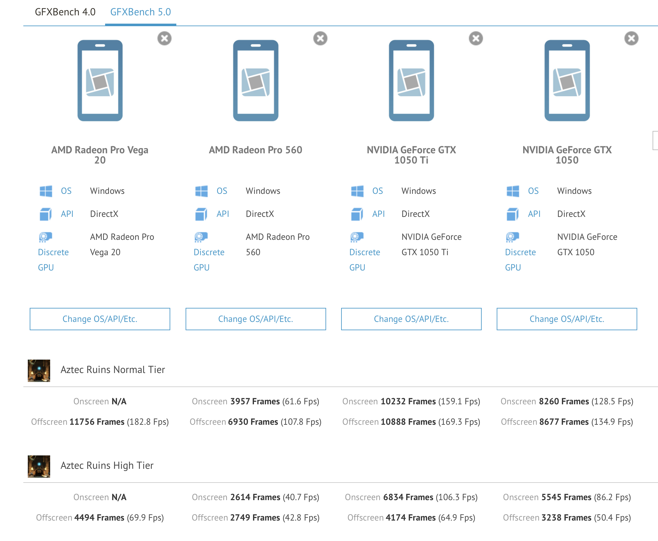
Task: Click the Windows OS icon under GTX 1050
Action: tap(513, 191)
